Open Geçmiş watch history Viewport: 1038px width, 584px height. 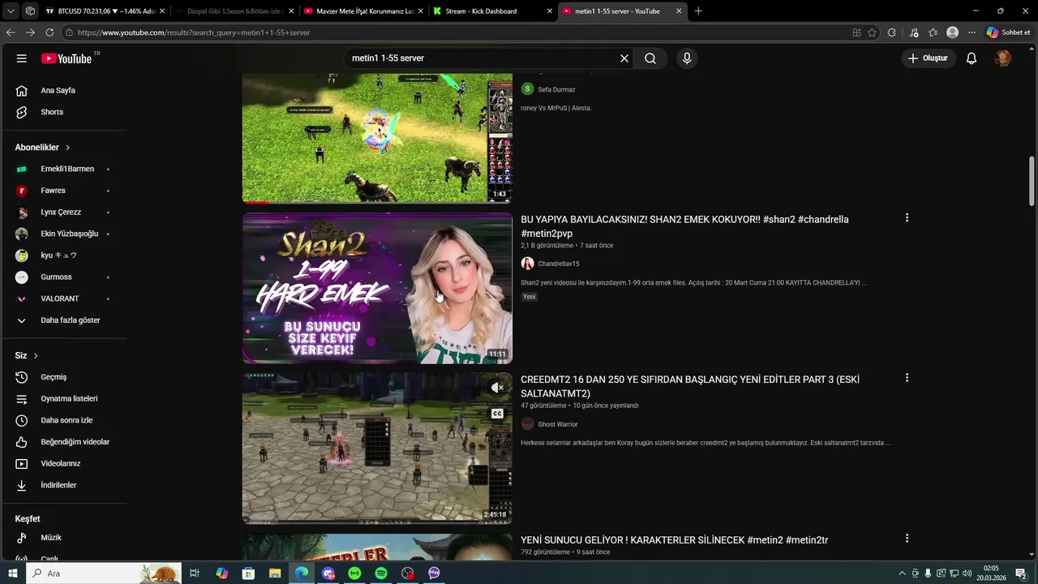coord(63,377)
